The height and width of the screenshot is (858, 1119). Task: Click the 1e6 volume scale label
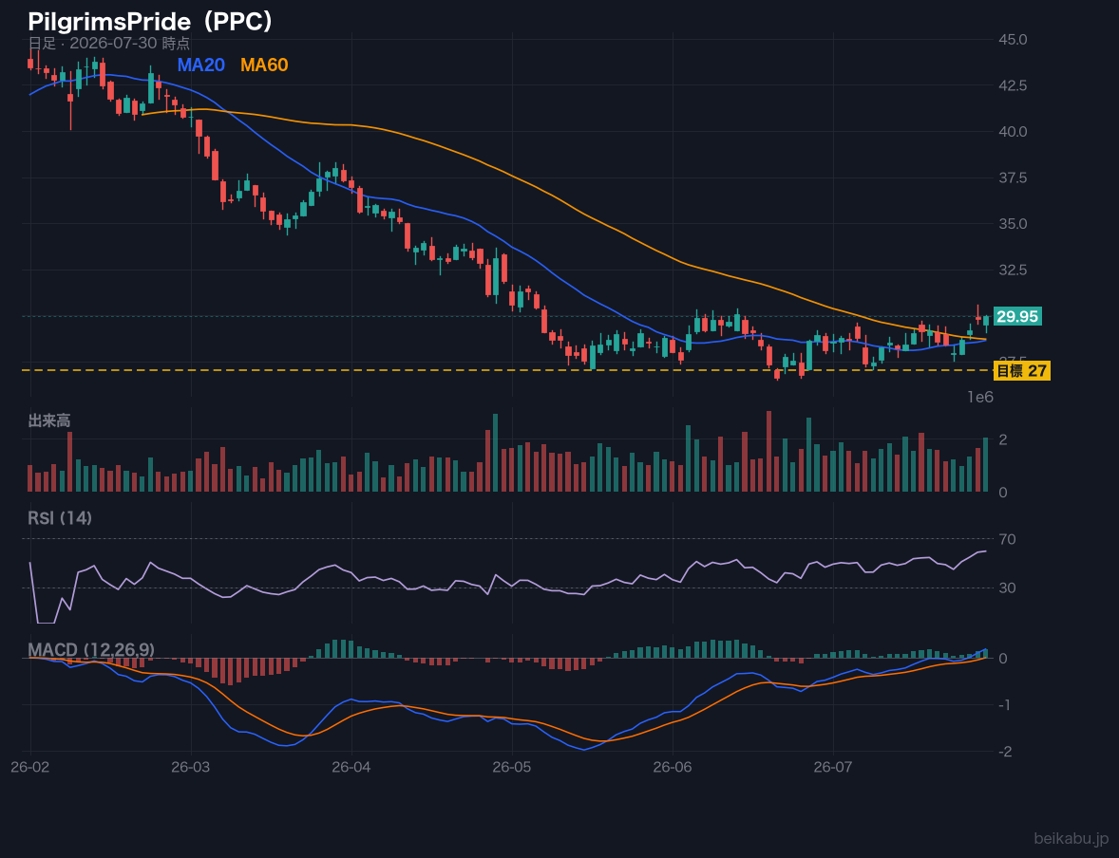coord(980,398)
